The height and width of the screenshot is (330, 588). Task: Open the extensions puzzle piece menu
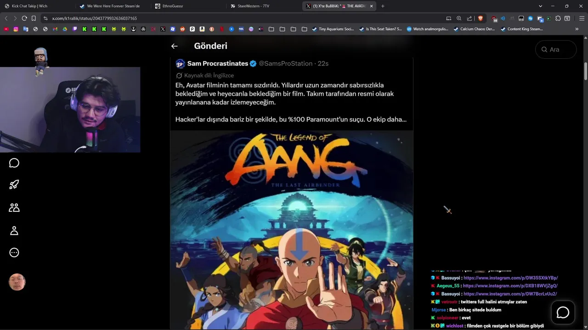[558, 18]
